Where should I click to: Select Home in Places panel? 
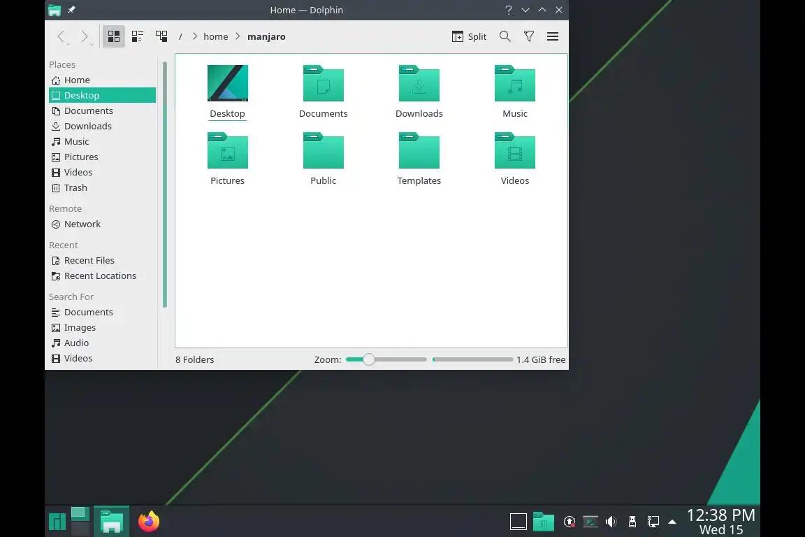click(102, 80)
